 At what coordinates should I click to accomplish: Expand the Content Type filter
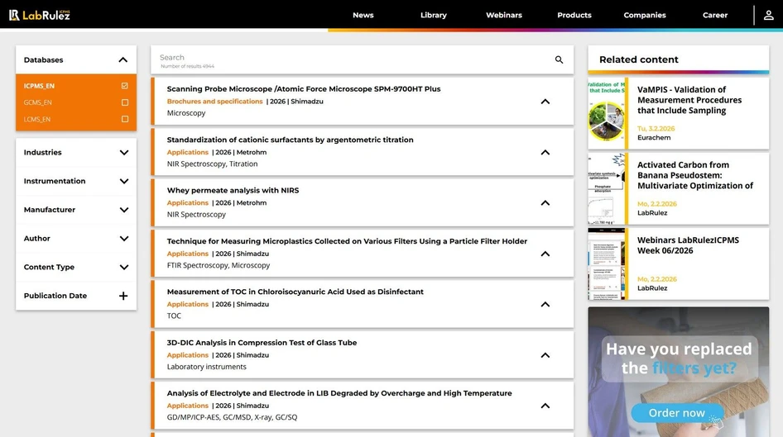(x=124, y=267)
